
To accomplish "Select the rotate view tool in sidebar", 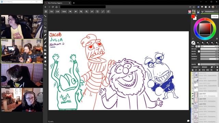I will point(45,65).
